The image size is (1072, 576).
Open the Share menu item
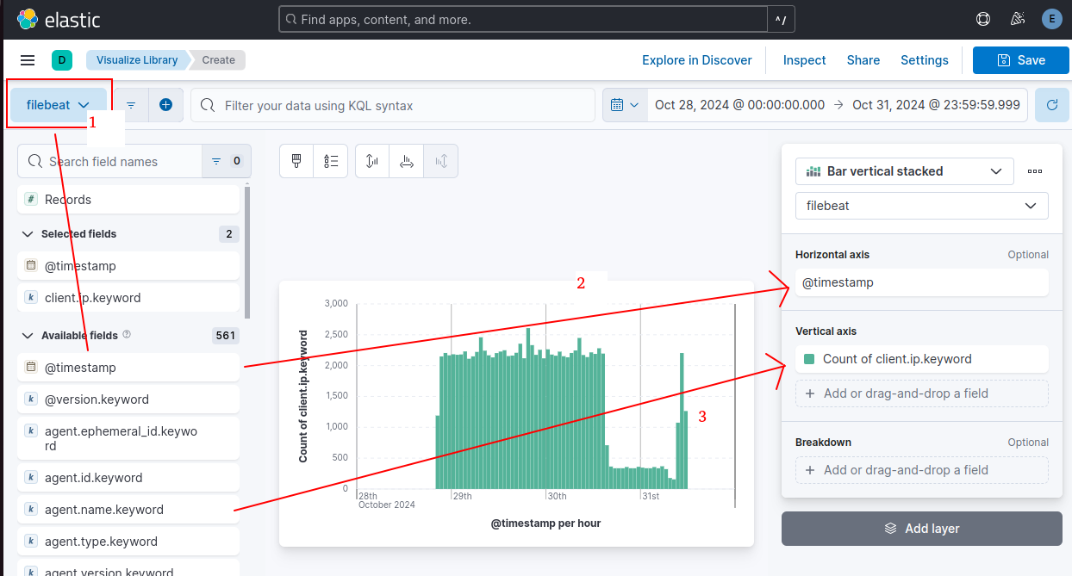(x=863, y=60)
